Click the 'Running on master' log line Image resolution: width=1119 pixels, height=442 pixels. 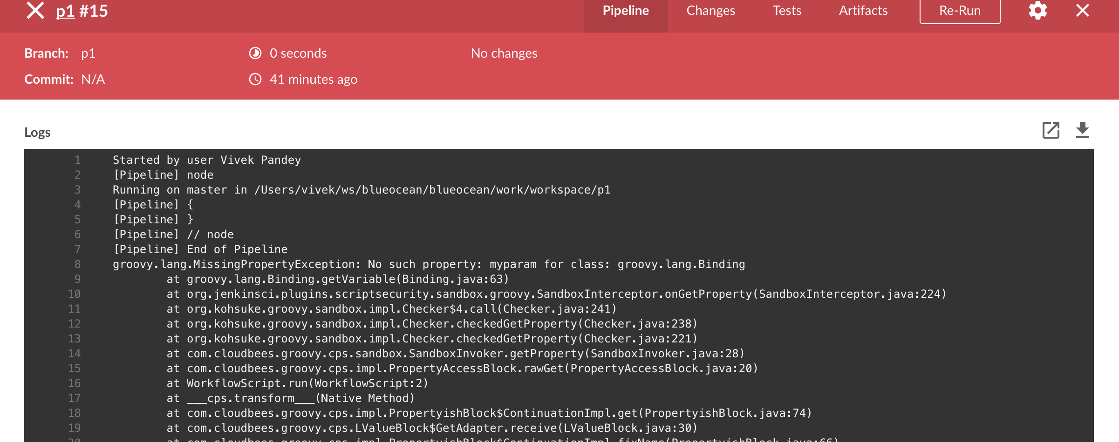(362, 190)
